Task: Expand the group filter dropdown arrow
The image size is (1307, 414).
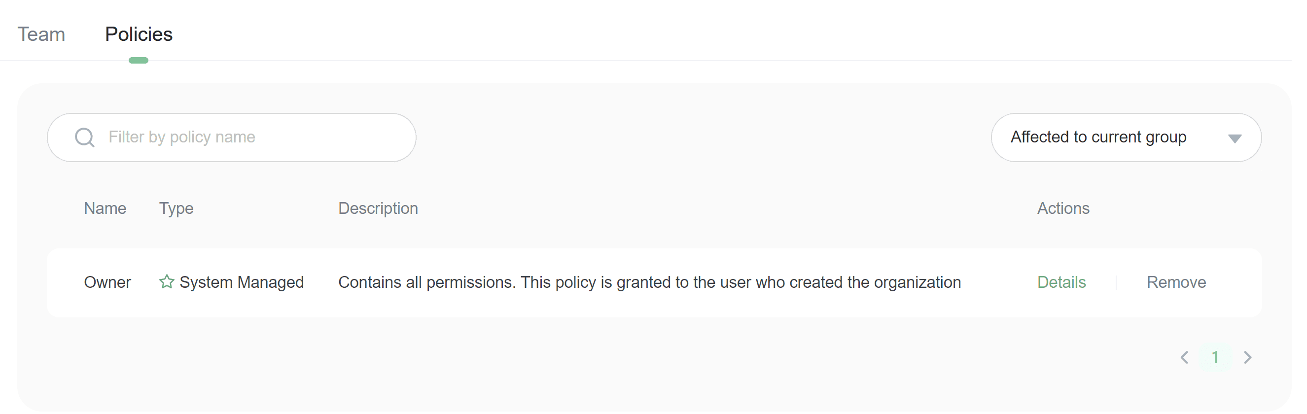Action: [1235, 138]
